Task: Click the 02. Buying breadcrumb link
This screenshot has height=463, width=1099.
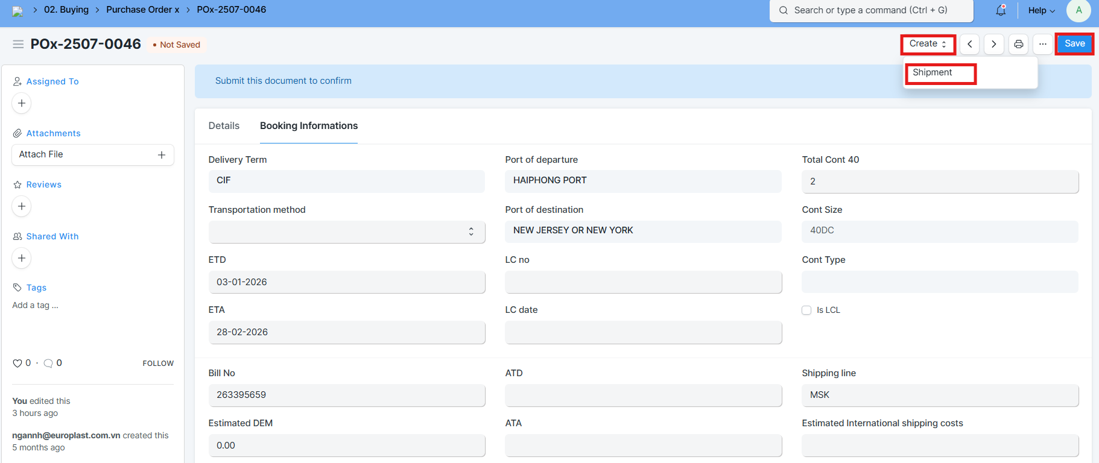Action: [x=66, y=10]
